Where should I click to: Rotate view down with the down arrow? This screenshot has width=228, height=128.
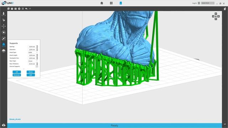(x=216, y=19)
